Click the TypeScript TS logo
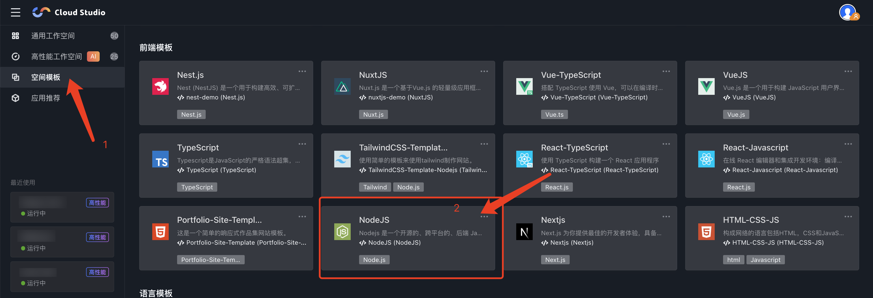Image resolution: width=873 pixels, height=298 pixels. (160, 159)
